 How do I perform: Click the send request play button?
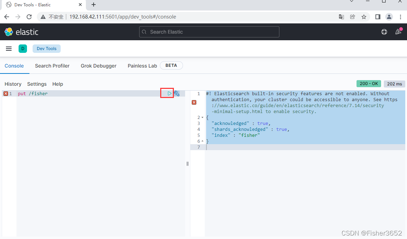(169, 93)
